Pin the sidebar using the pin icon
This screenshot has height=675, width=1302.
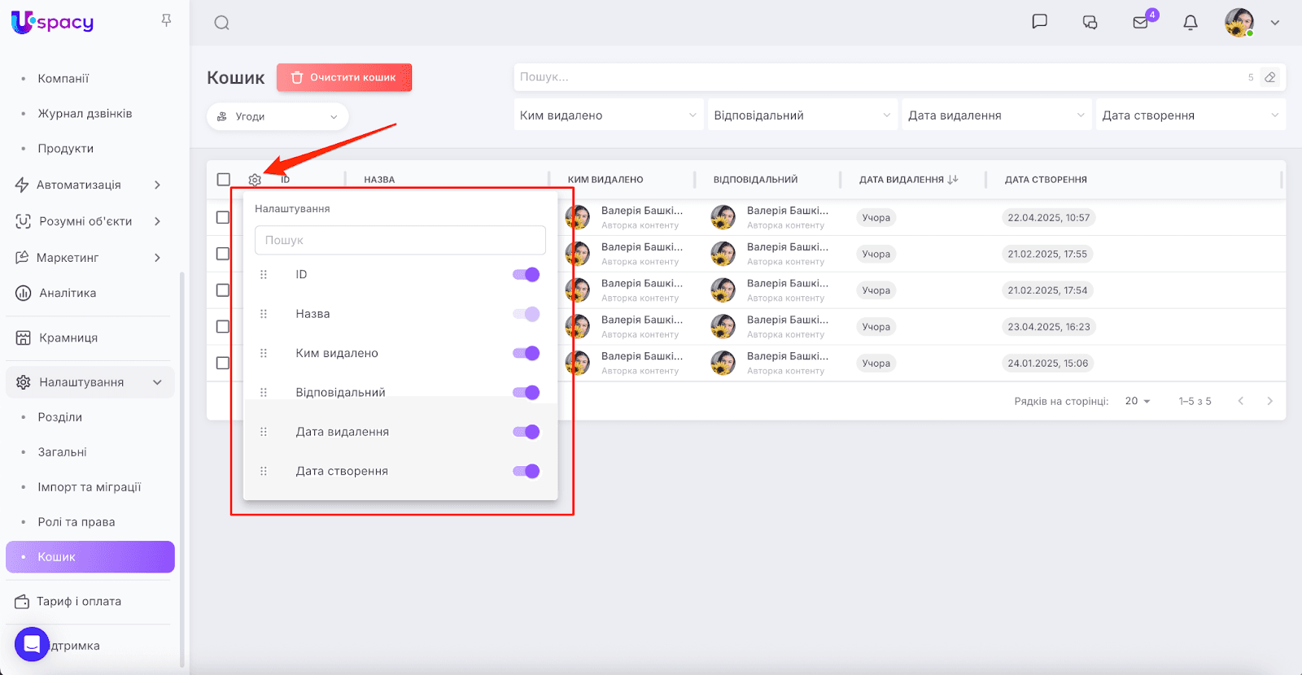[166, 20]
